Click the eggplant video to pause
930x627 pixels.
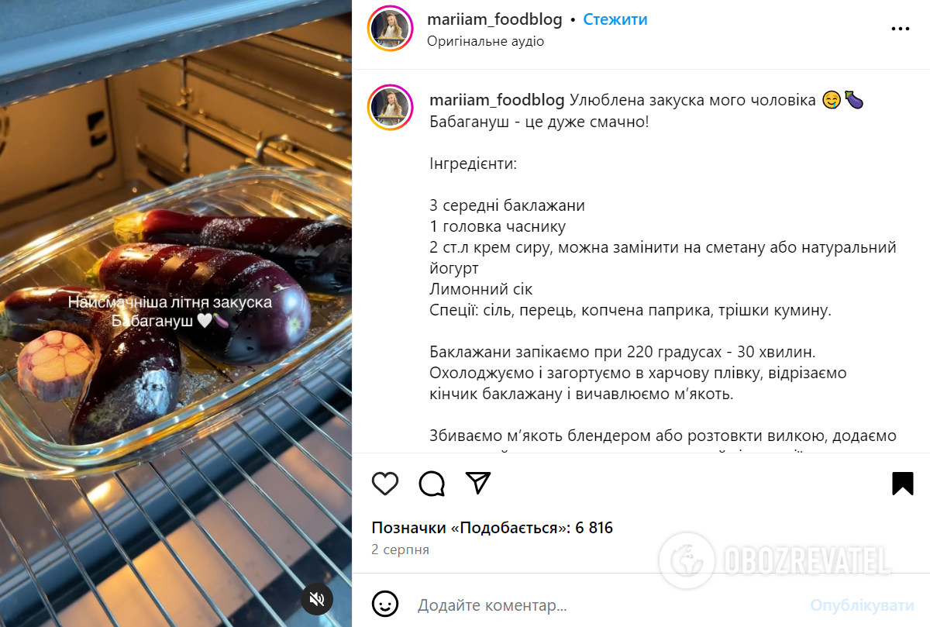[x=176, y=313]
